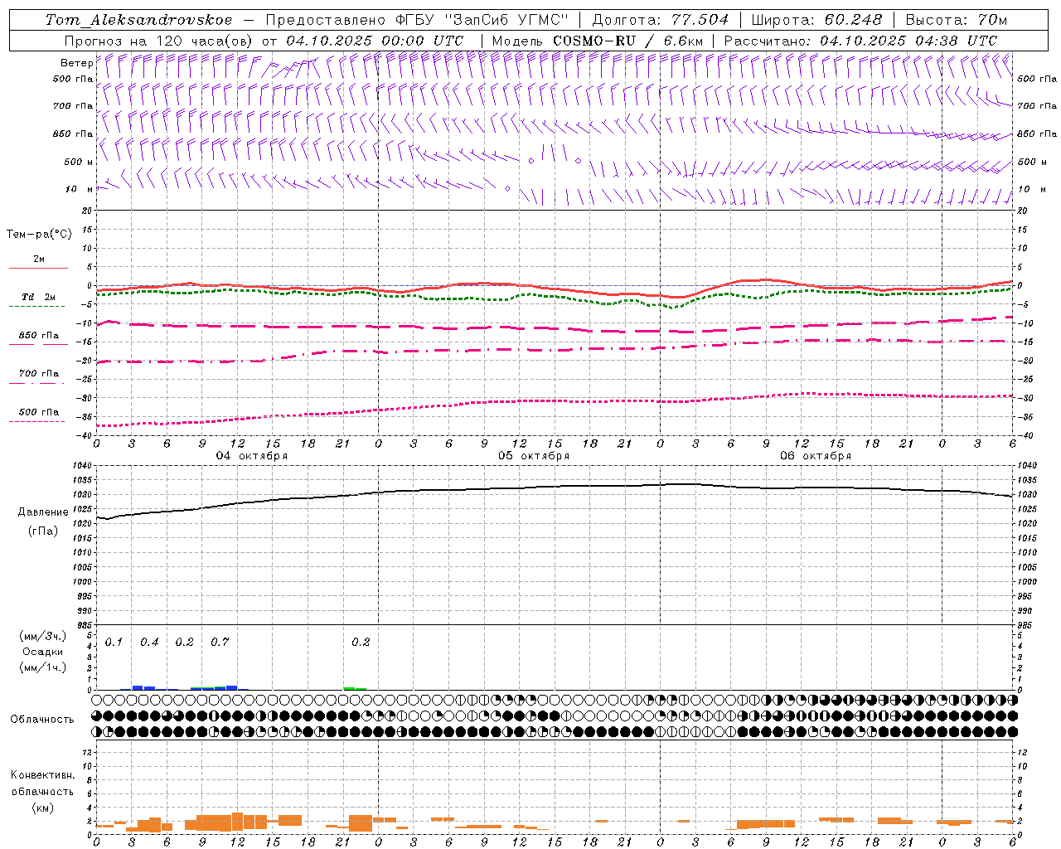Click the (мм/1ч.) precipitation unit label

pyautogui.click(x=43, y=667)
